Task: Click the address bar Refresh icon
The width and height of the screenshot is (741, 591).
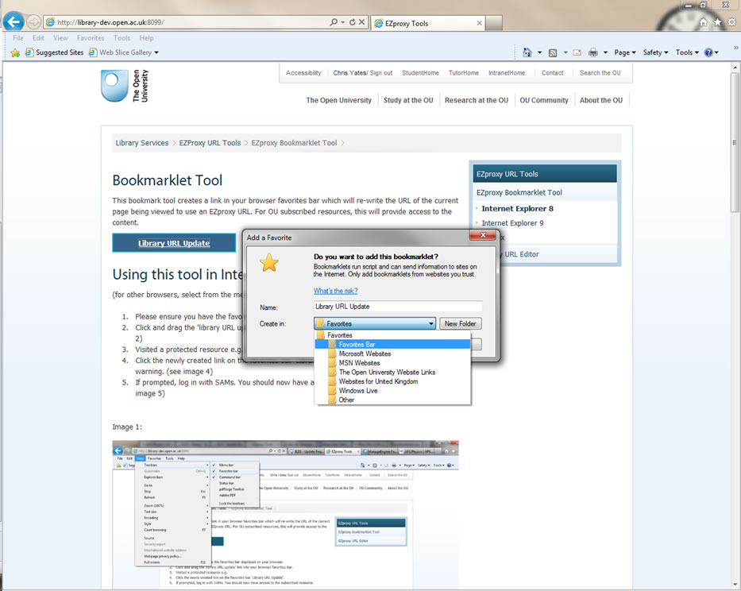Action: [x=352, y=22]
